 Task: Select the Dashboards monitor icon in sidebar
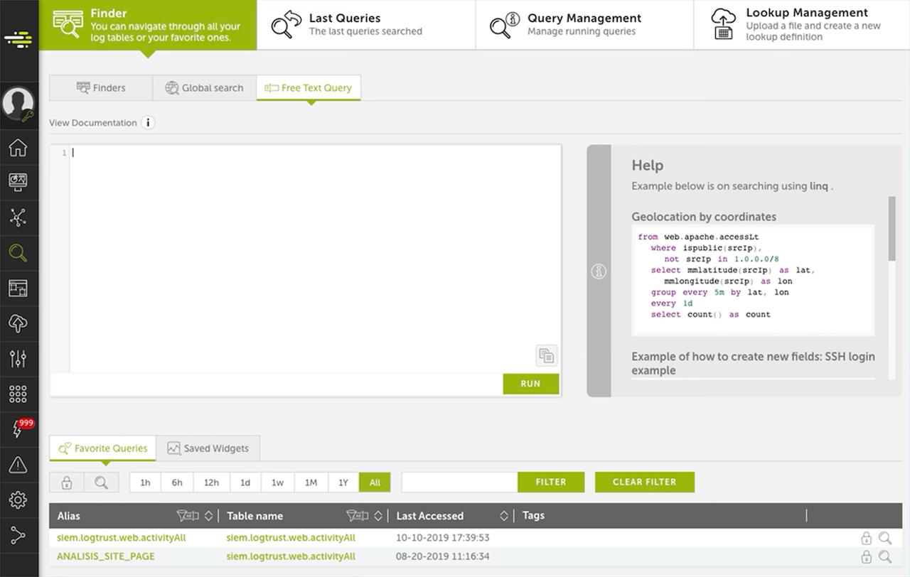click(19, 182)
